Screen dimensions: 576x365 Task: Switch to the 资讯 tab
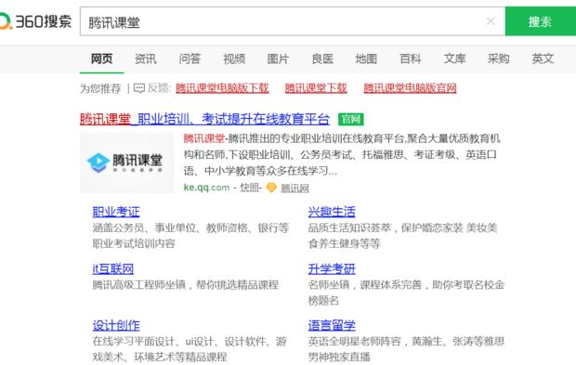[146, 59]
